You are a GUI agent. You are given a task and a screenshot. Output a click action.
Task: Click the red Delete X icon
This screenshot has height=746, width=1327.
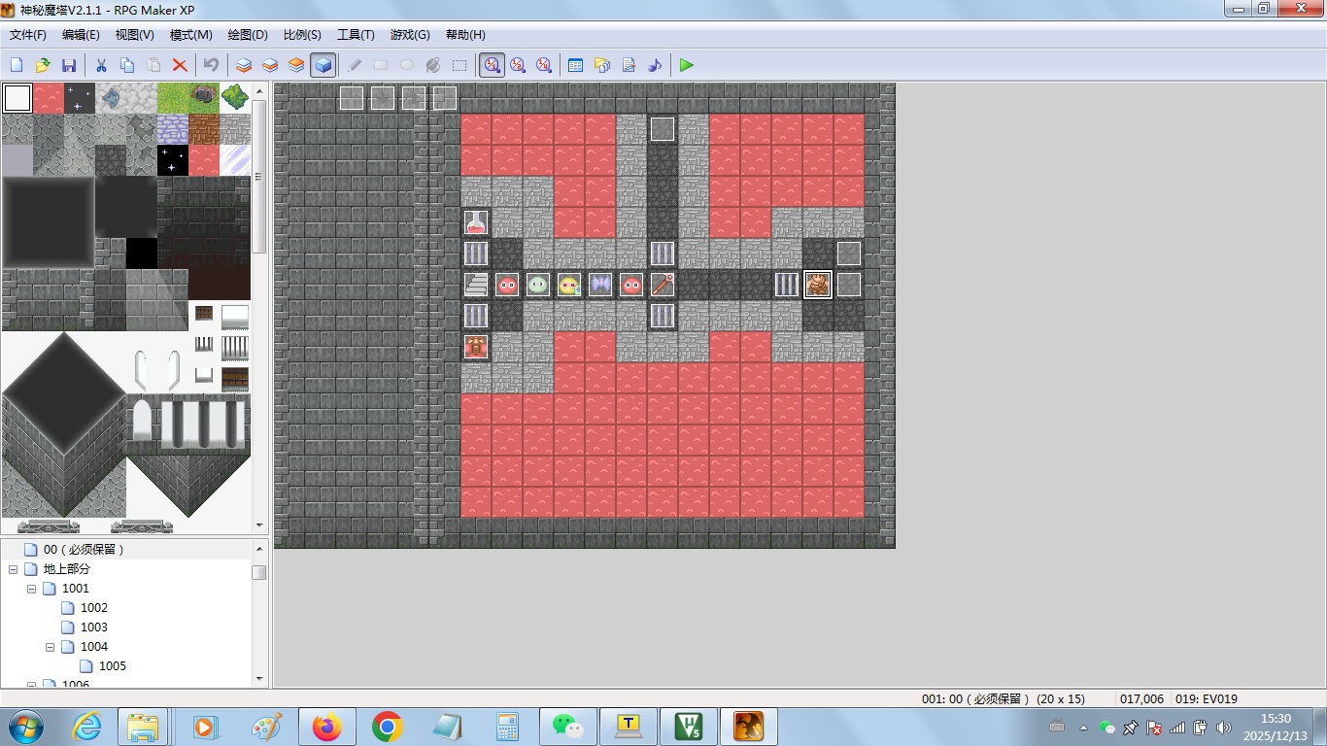click(x=180, y=65)
